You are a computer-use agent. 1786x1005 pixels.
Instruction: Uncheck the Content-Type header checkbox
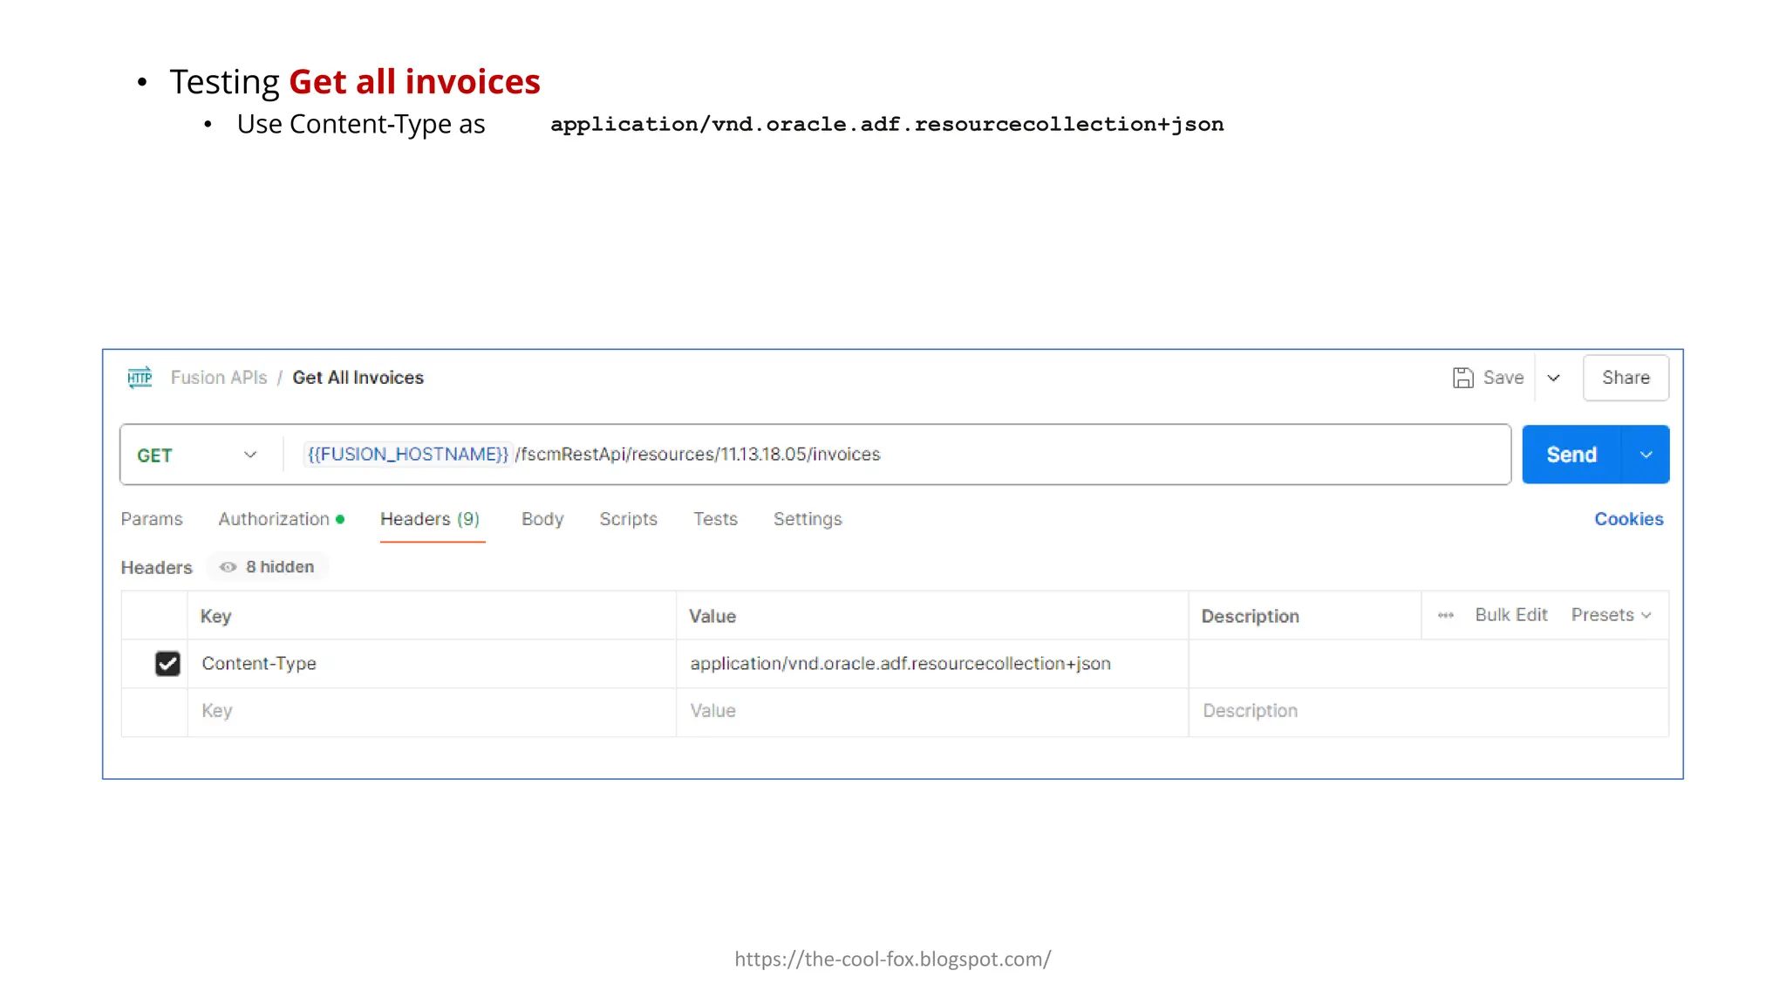(x=167, y=664)
